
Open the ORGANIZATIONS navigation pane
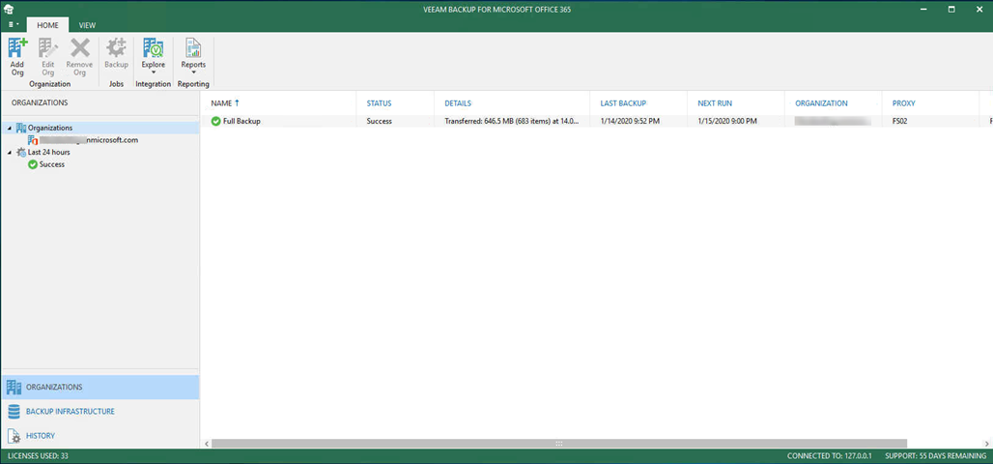tap(100, 387)
